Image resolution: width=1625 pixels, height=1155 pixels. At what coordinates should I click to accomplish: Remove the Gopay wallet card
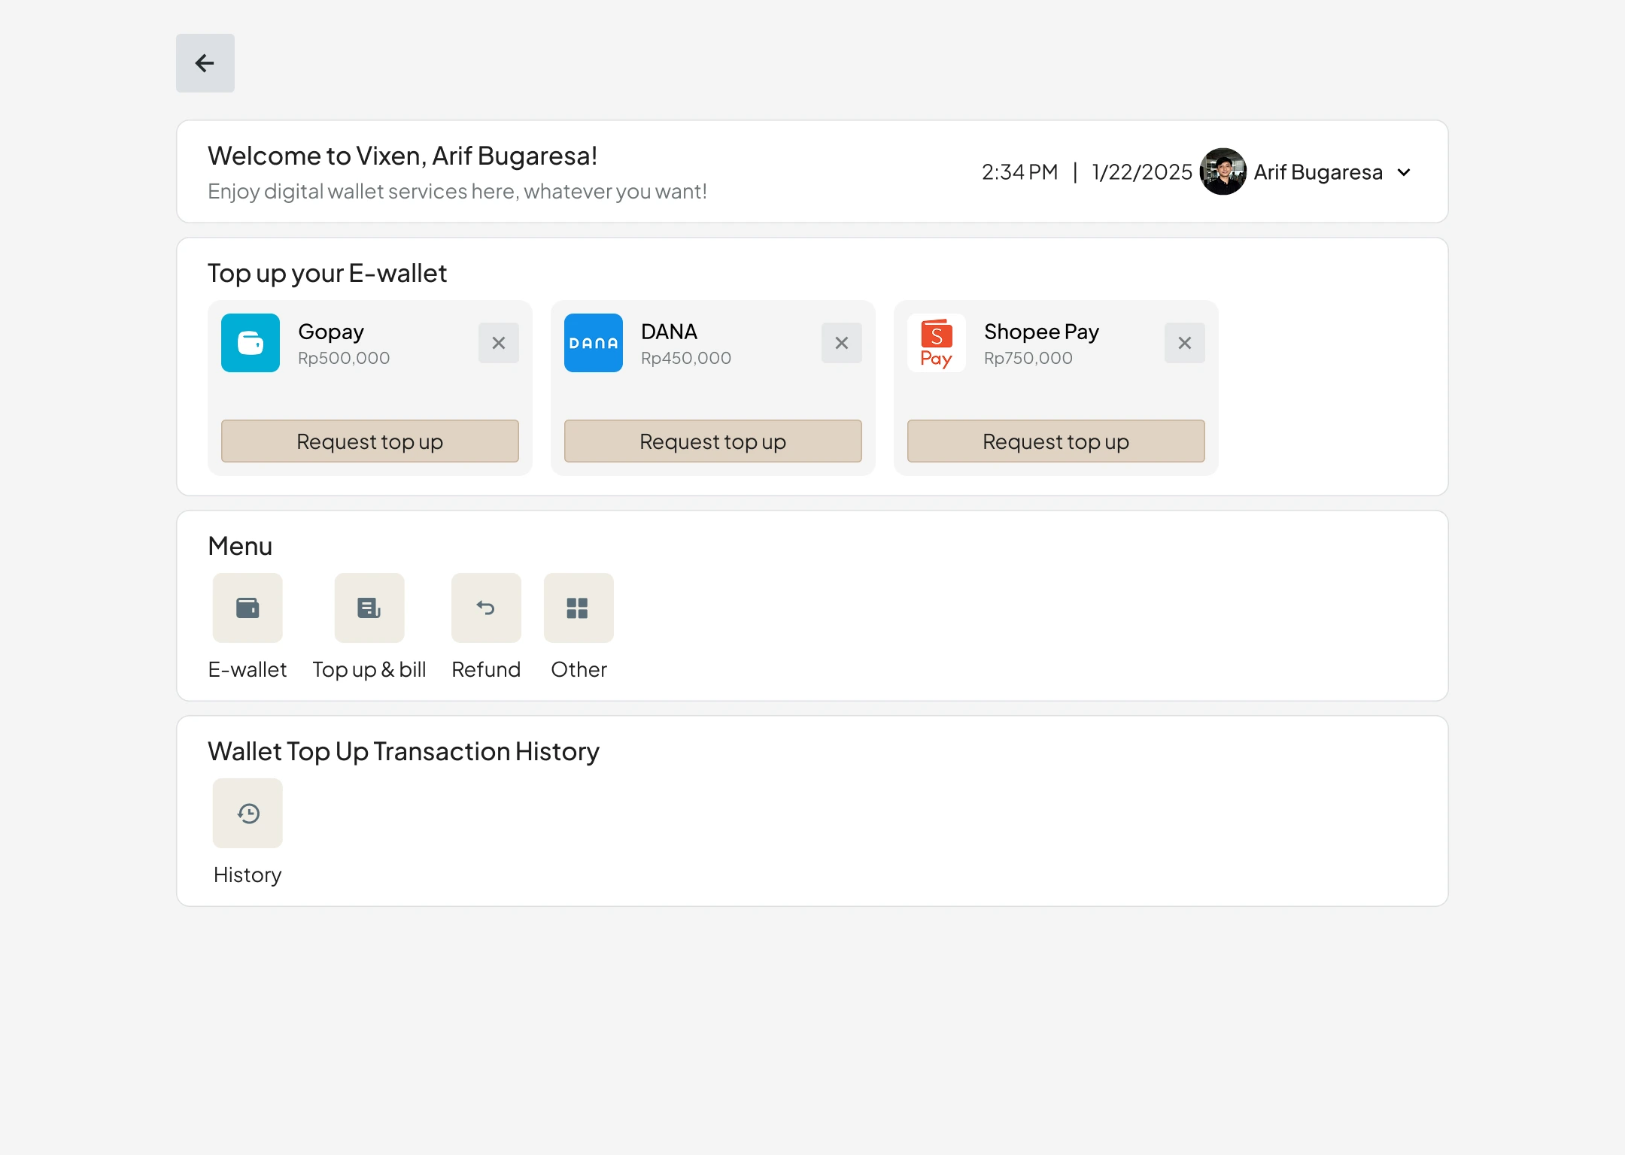pyautogui.click(x=498, y=343)
